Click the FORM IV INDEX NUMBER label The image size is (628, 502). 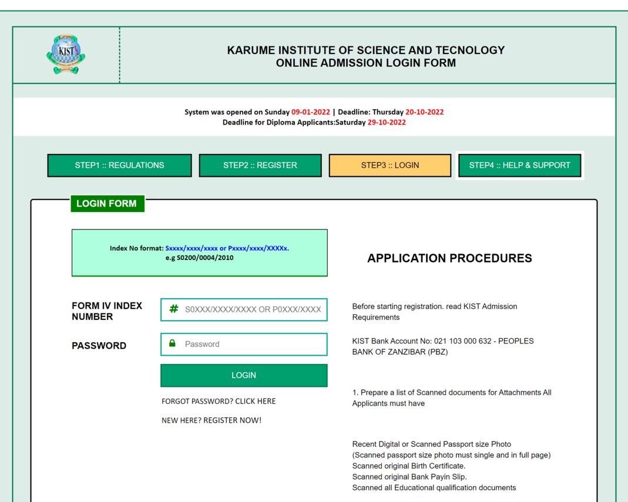107,311
